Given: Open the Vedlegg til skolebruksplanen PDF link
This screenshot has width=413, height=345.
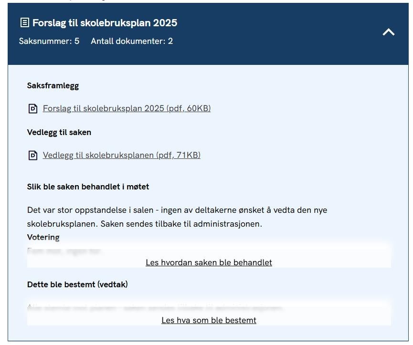Looking at the screenshot, I should (121, 155).
